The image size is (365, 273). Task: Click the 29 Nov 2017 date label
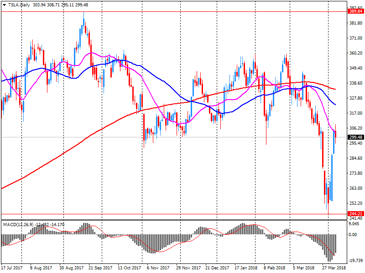(x=188, y=268)
